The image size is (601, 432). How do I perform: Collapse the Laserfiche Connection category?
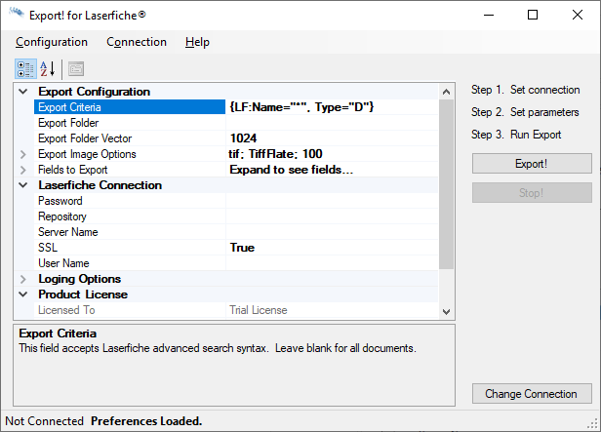click(x=23, y=185)
